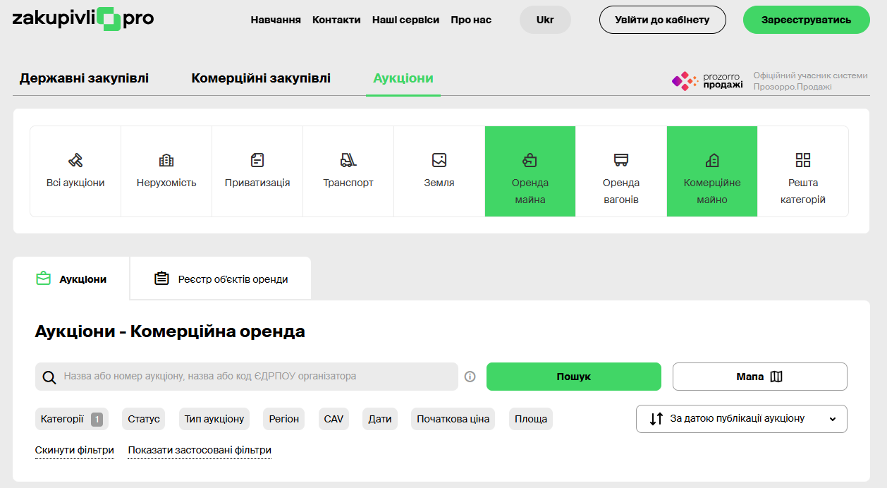
Task: Open the Про нас menu item
Action: [471, 20]
